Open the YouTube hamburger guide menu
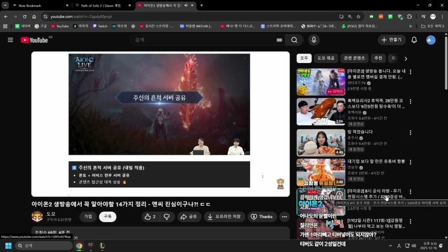The height and width of the screenshot is (252, 448). pyautogui.click(x=11, y=40)
